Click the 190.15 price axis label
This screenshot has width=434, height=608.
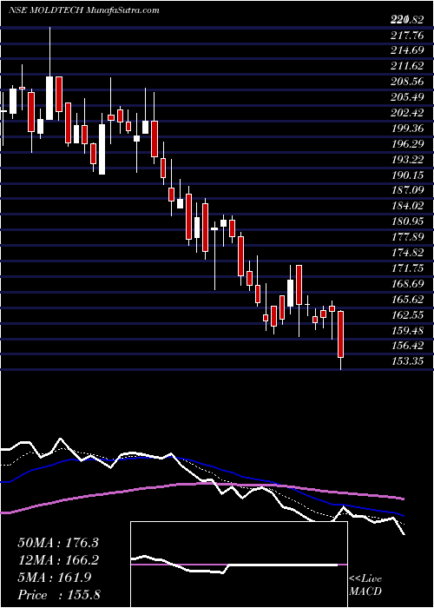[x=407, y=175]
